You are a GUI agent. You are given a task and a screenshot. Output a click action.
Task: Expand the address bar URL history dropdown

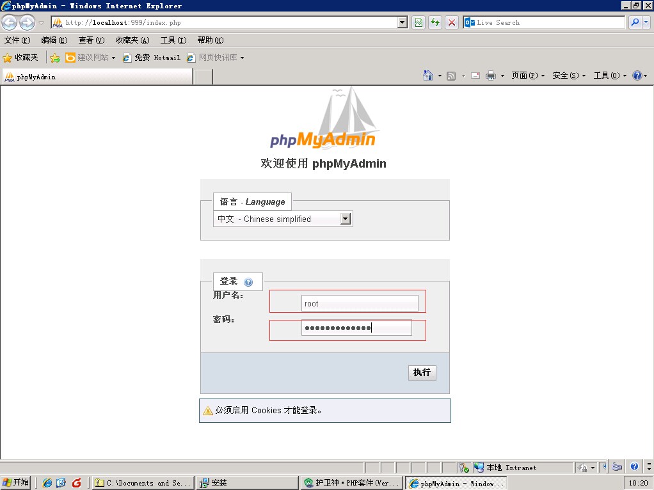(x=403, y=22)
